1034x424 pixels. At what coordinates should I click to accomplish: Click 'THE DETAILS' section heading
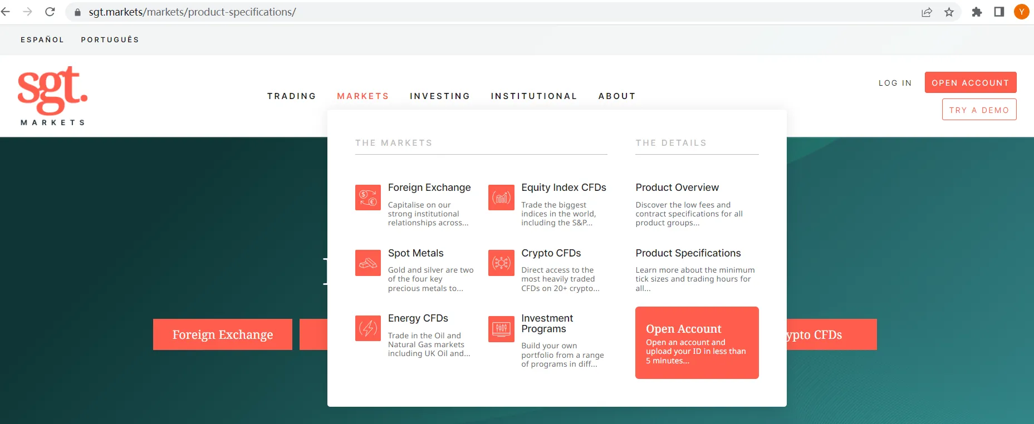pyautogui.click(x=671, y=143)
